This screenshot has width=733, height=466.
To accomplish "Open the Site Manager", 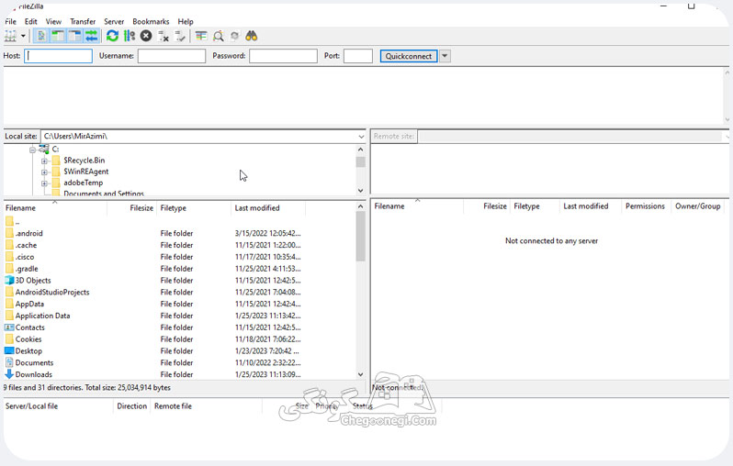I will (10, 36).
